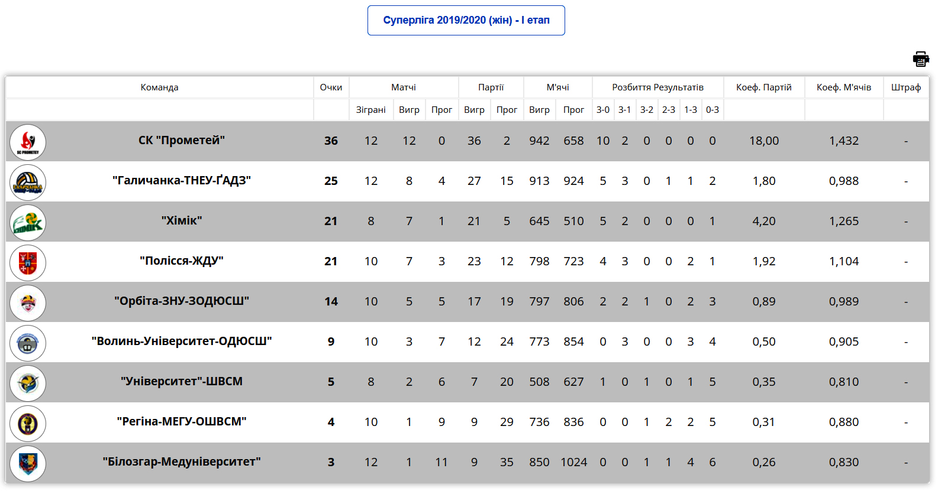Open the Орбіта-ЗНУ-ЗОДЮСШ team logo
This screenshot has width=938, height=491.
point(28,303)
